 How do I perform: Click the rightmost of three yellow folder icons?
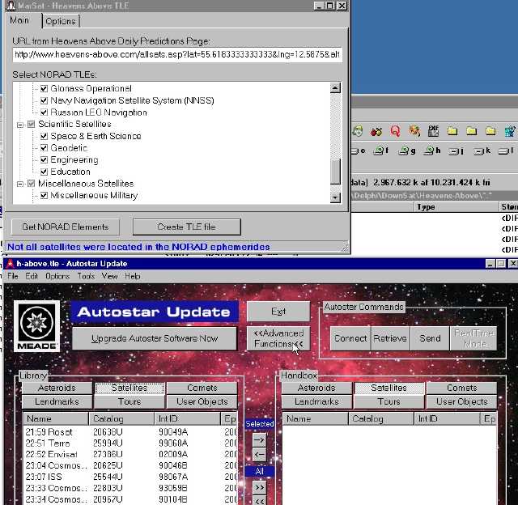click(x=490, y=131)
